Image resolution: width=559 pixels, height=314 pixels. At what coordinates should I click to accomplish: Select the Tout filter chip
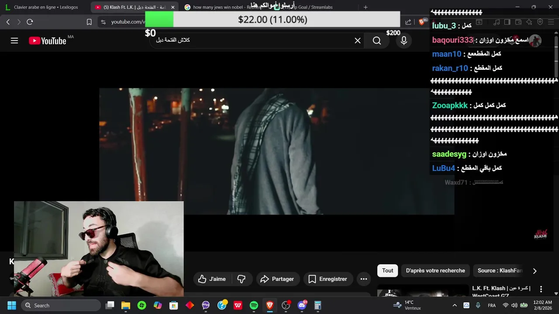click(388, 270)
